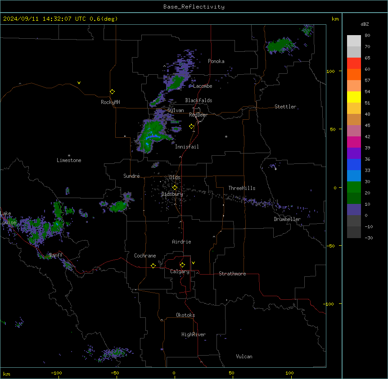This screenshot has width=388, height=379.
Task: Pick the light blue 33-30 dBZ legend swatch
Action: pyautogui.click(x=354, y=176)
